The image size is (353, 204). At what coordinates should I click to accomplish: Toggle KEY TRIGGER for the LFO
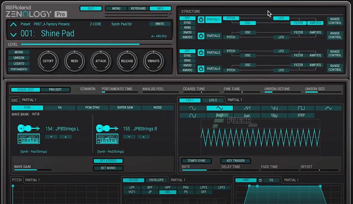point(236,161)
